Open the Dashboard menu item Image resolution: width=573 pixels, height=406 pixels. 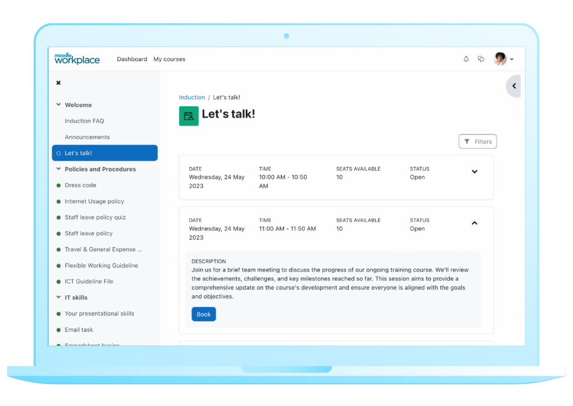point(132,59)
